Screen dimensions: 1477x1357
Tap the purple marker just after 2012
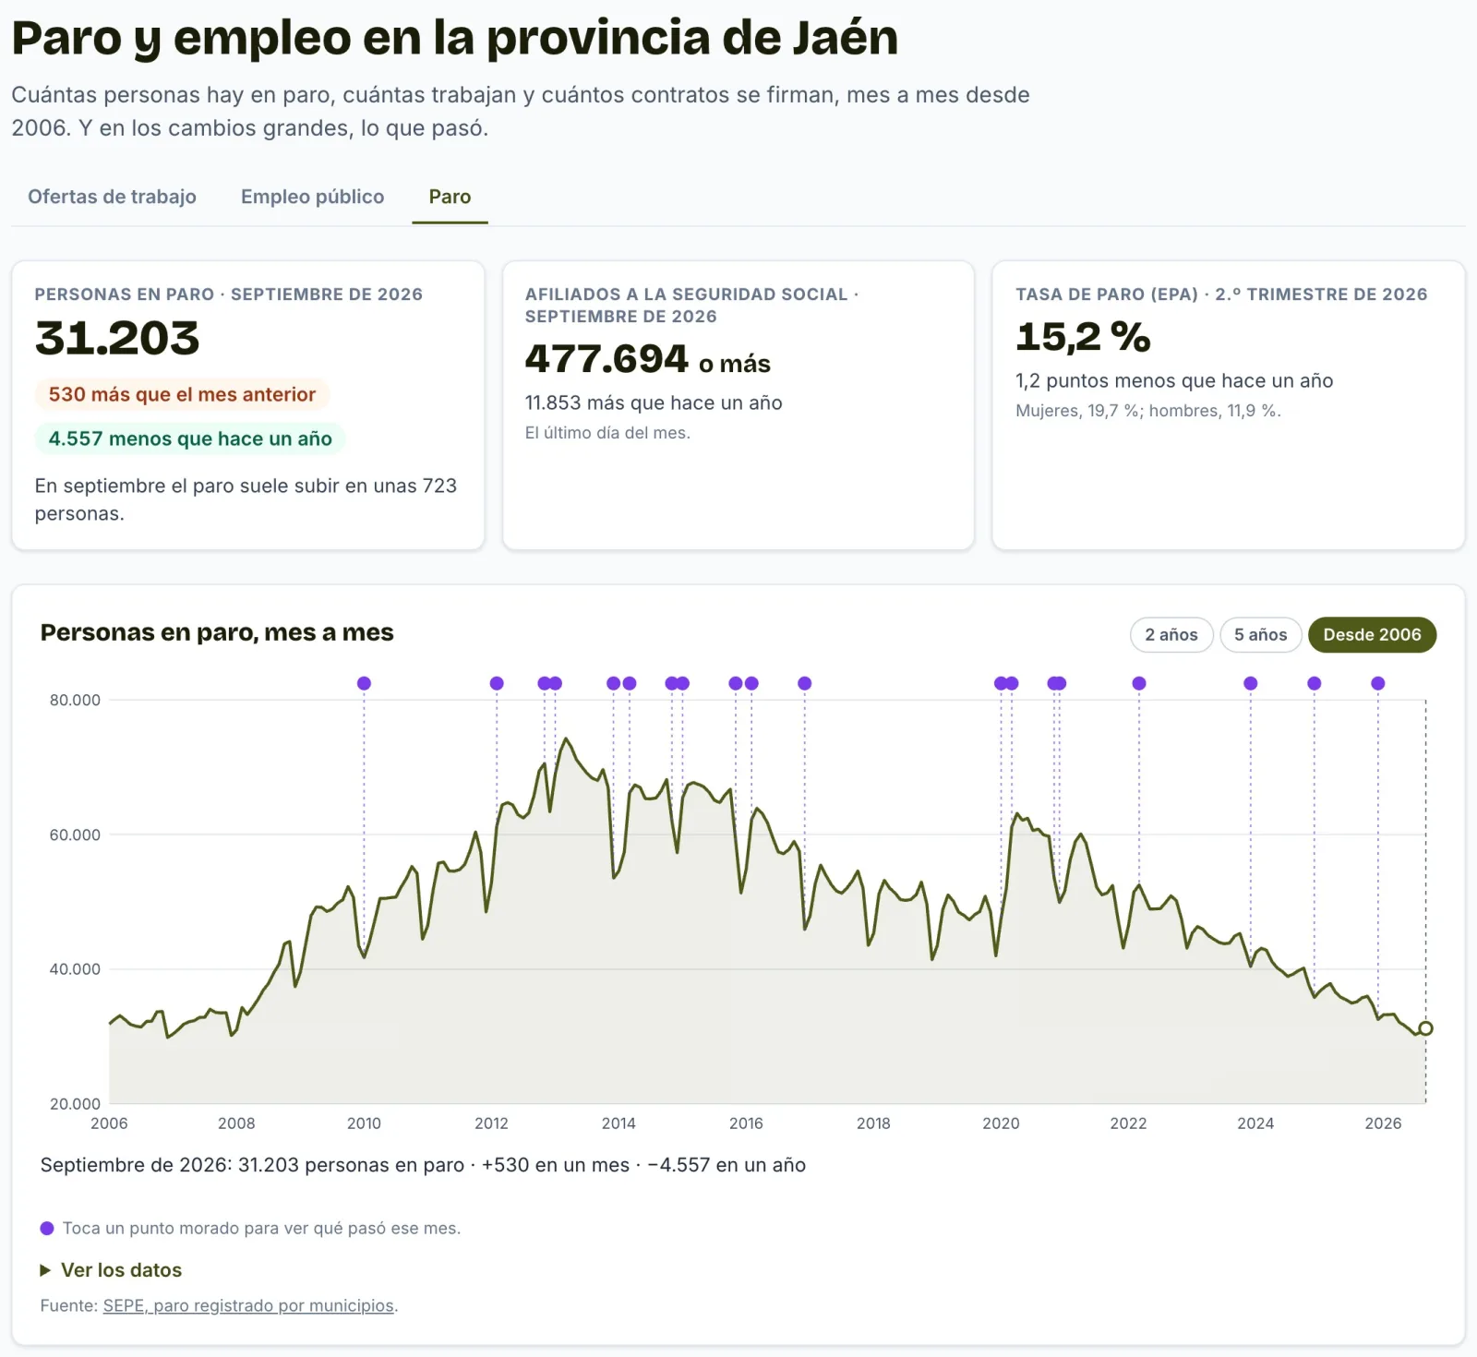[x=497, y=683]
